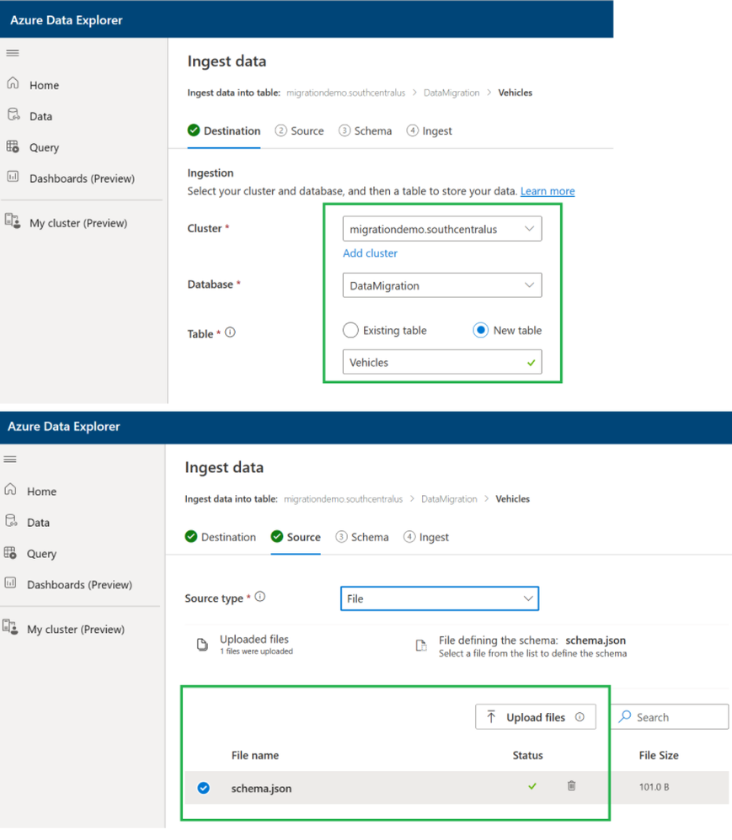Select Destination tab in bottom window

click(x=221, y=537)
